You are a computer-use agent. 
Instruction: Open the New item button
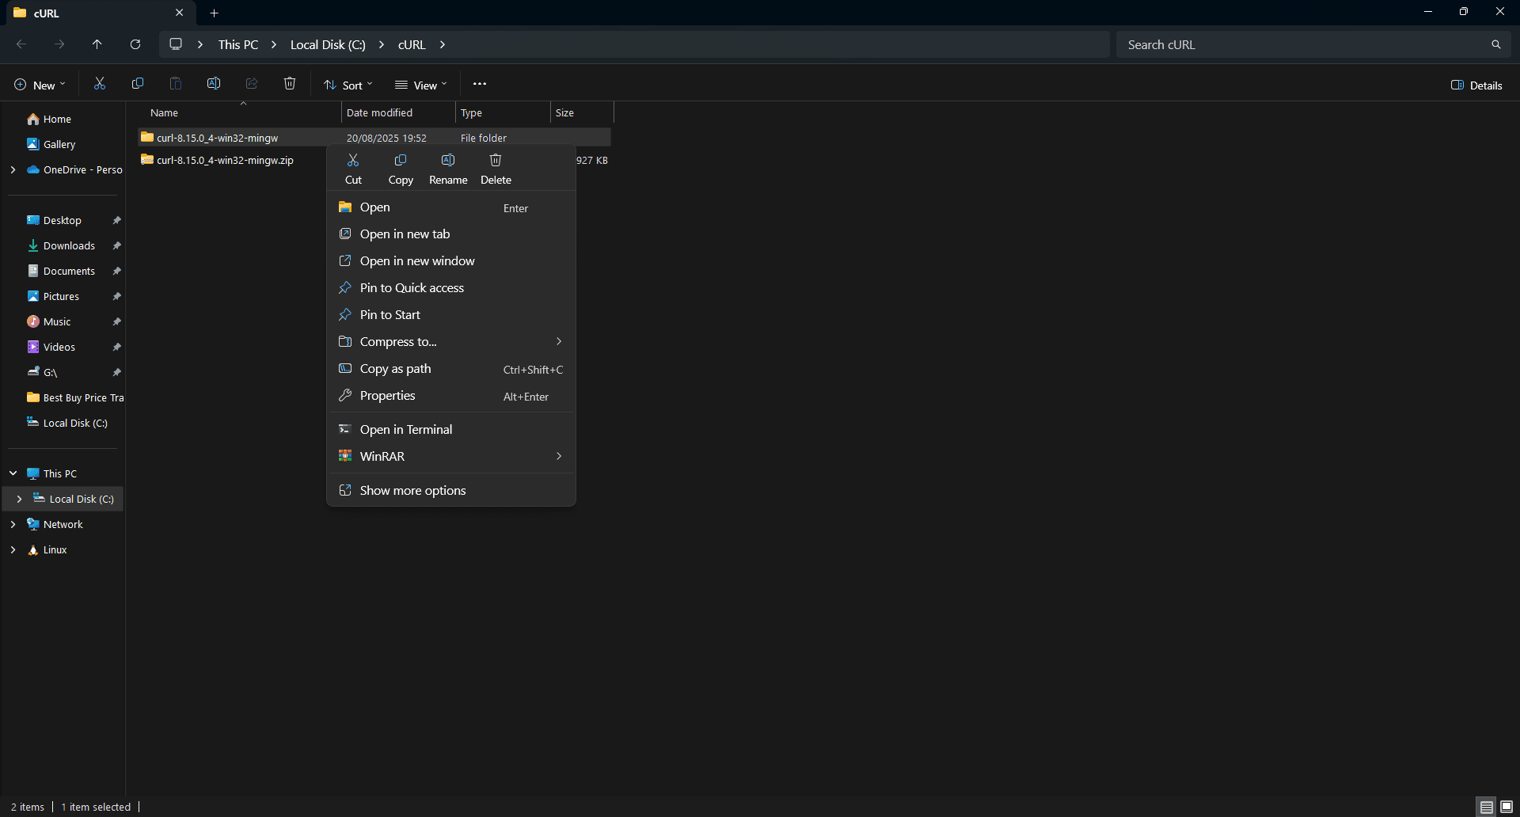click(x=40, y=85)
